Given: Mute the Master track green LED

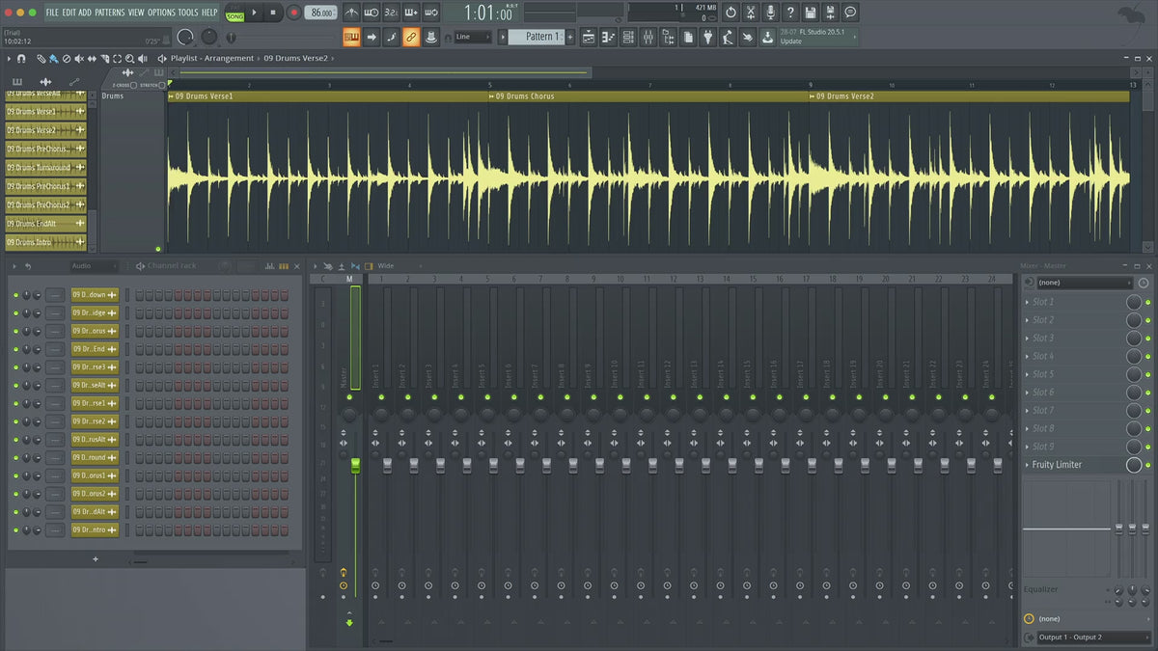Looking at the screenshot, I should (354, 396).
